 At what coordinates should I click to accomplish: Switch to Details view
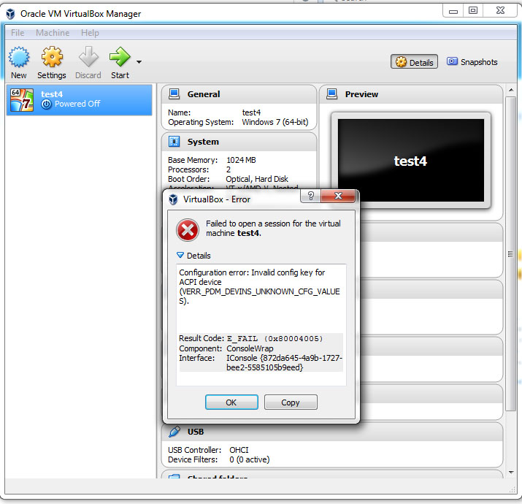pos(415,62)
